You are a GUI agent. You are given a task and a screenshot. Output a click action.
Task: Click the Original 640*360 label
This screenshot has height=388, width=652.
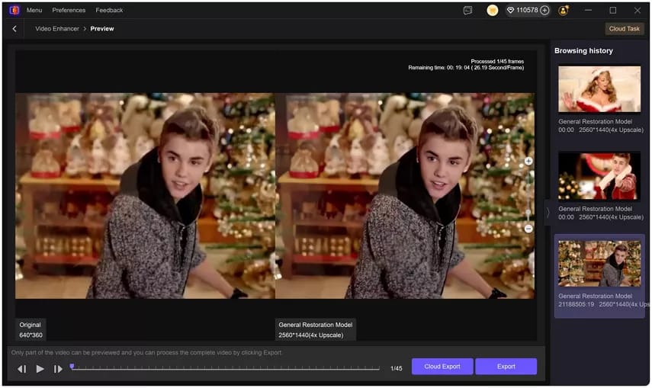[31, 330]
